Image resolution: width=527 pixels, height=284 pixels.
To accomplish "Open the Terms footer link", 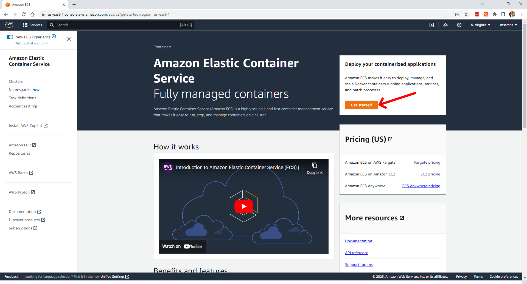I will 478,277.
